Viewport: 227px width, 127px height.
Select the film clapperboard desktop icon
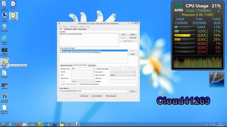(x=4, y=98)
